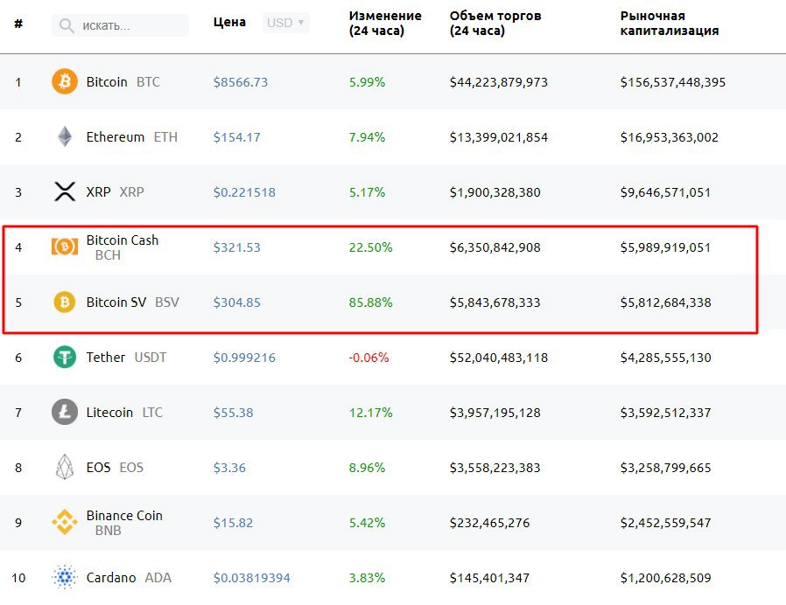The width and height of the screenshot is (786, 605).
Task: Click the red -0.06% change value
Action: pos(368,358)
